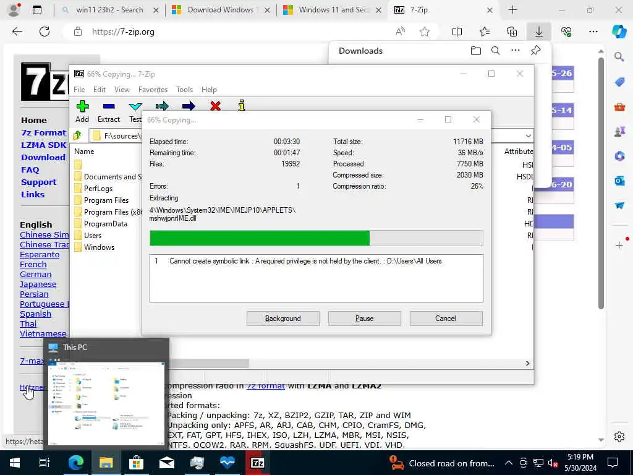The height and width of the screenshot is (475, 633).
Task: Open the View menu in 7-Zip
Action: (x=122, y=90)
